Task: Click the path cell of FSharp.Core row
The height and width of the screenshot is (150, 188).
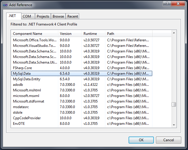Action: click(x=128, y=68)
